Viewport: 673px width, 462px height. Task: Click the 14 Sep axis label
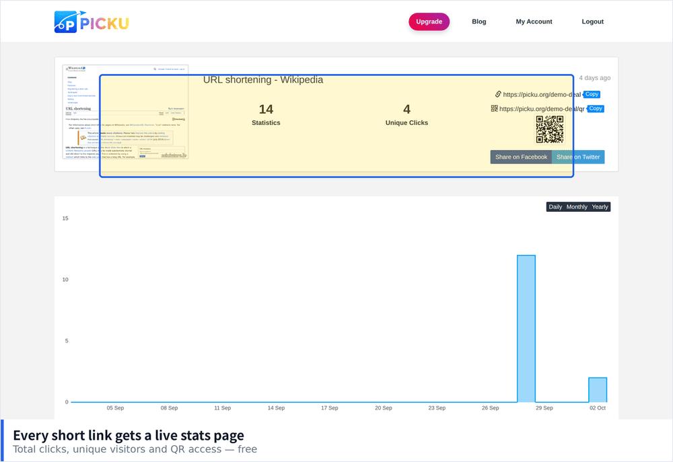click(x=276, y=408)
